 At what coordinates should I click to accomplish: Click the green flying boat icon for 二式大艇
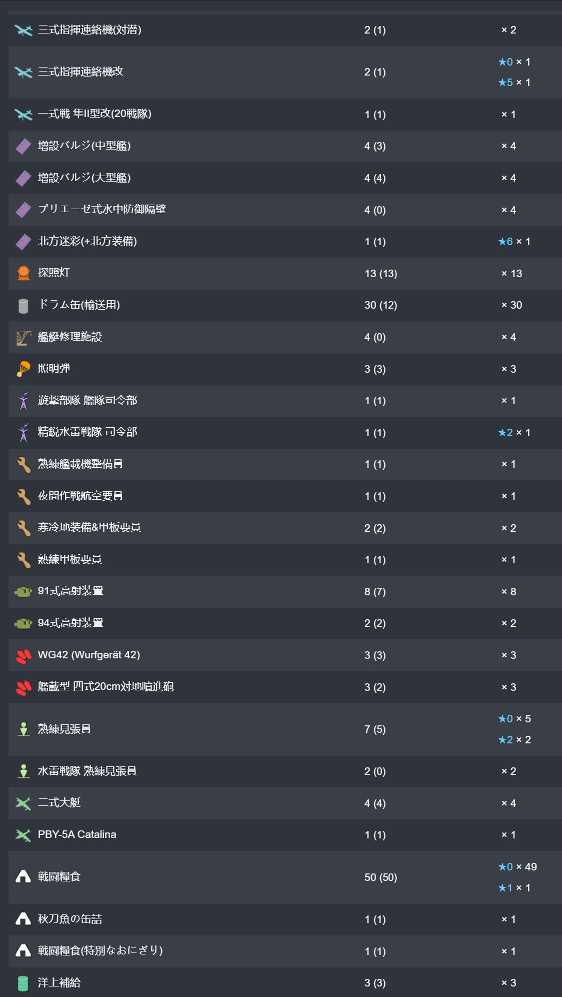(23, 803)
